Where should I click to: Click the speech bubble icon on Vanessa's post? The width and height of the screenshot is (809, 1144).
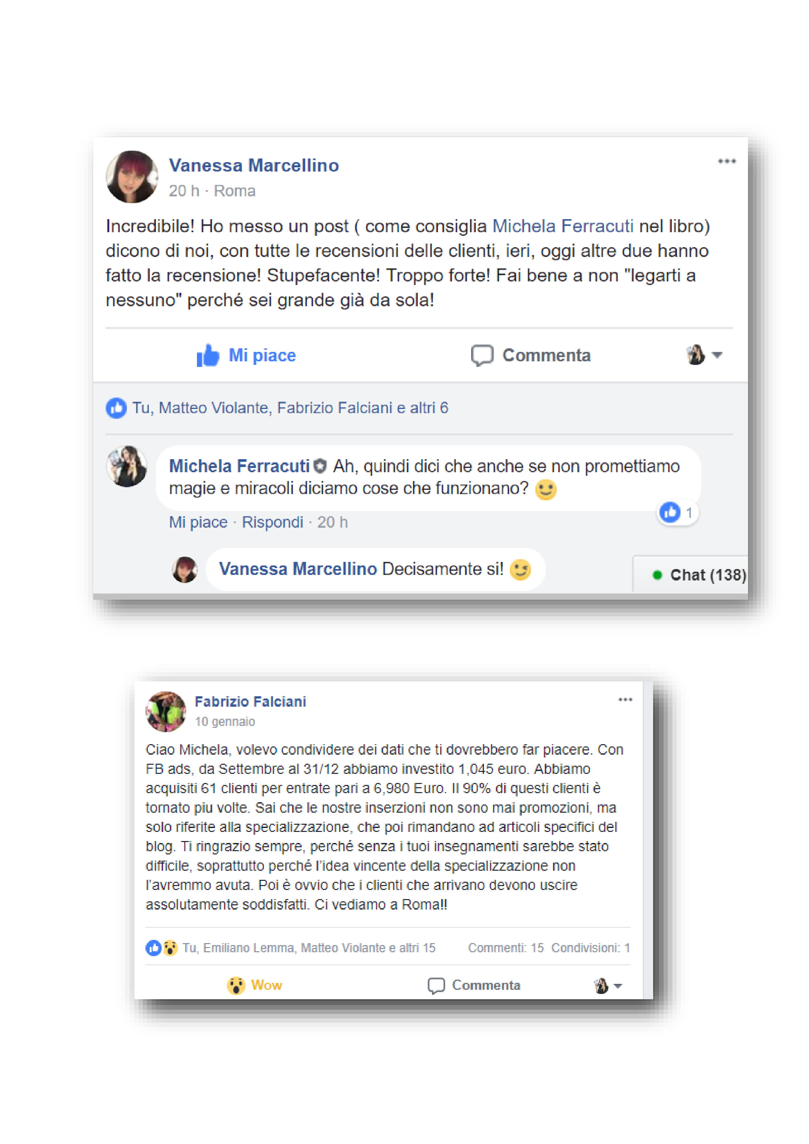(x=482, y=355)
